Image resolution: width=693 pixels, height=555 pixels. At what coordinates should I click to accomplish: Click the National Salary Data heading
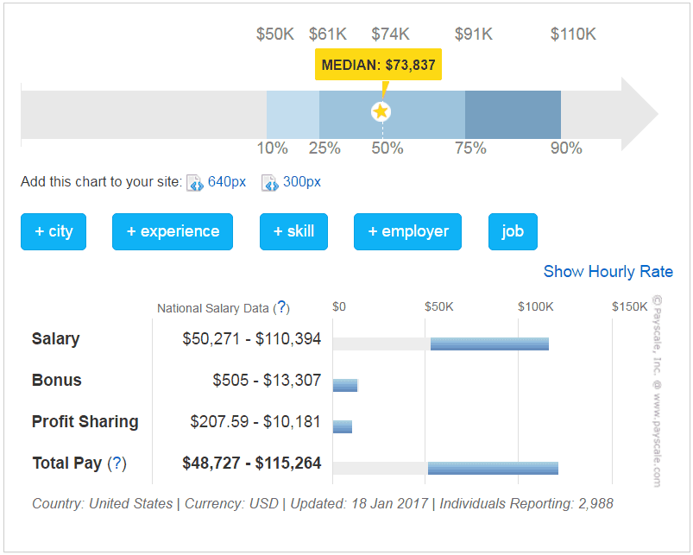[x=212, y=308]
